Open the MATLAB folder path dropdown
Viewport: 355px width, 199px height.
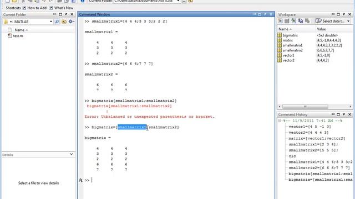click(50, 22)
